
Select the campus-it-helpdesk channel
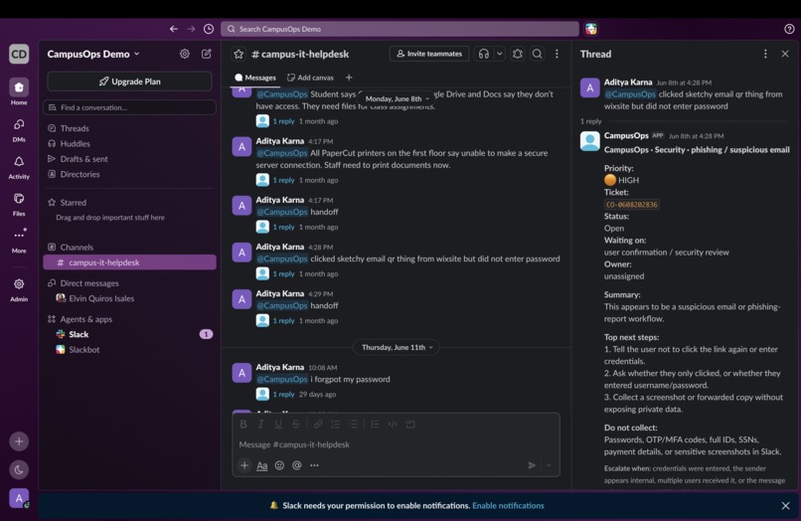tap(130, 262)
